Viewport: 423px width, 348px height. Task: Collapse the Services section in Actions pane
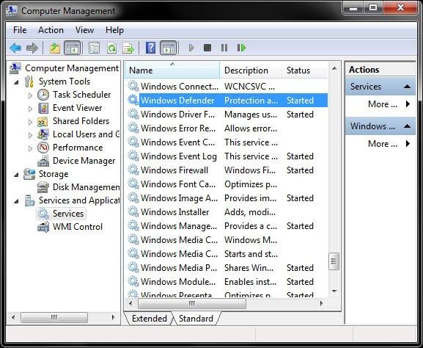click(x=407, y=87)
